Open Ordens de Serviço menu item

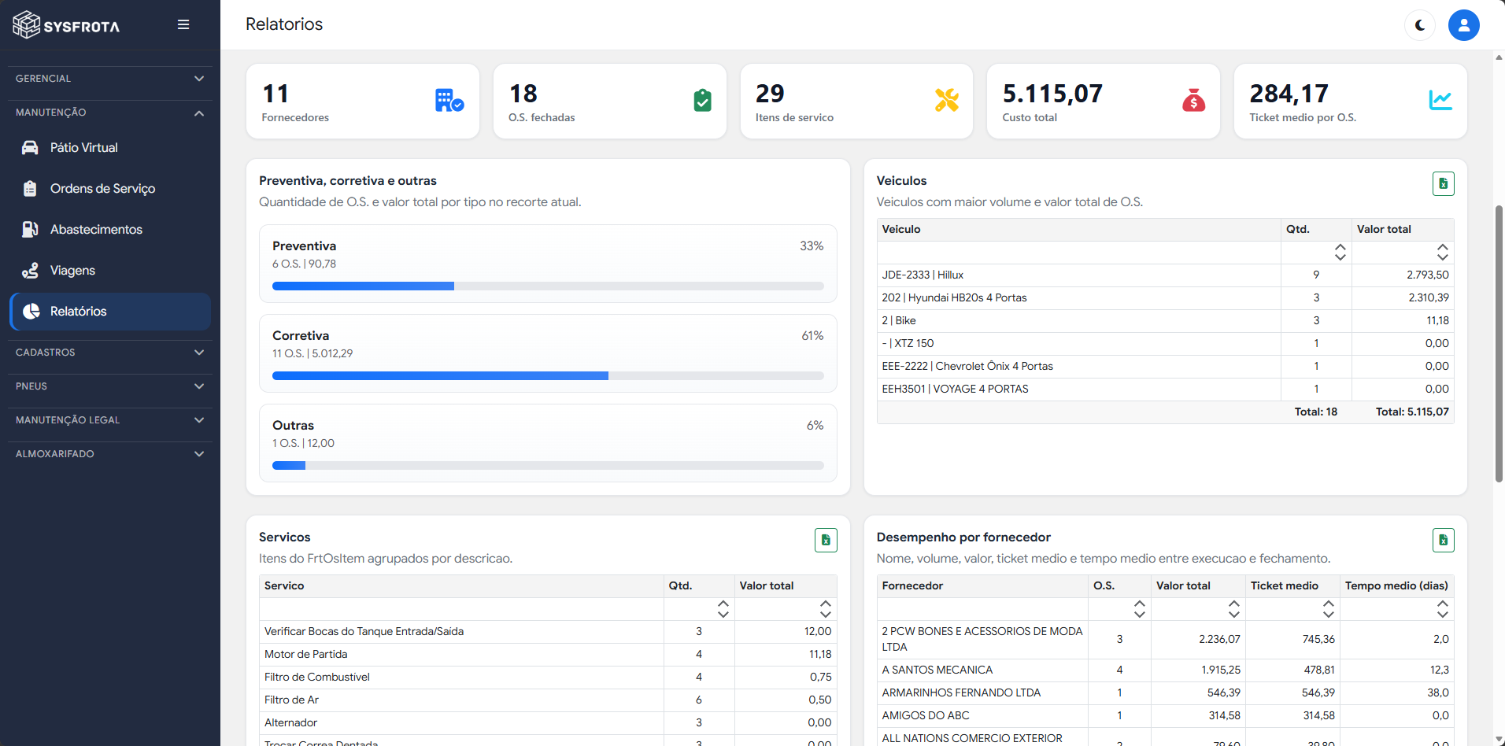pyautogui.click(x=110, y=189)
